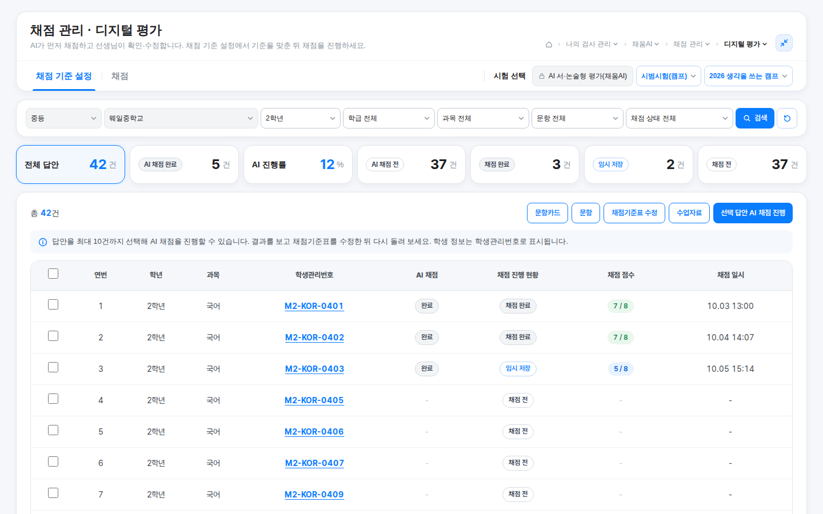823x514 pixels.
Task: Click the home icon in the breadcrumb
Action: tap(549, 44)
